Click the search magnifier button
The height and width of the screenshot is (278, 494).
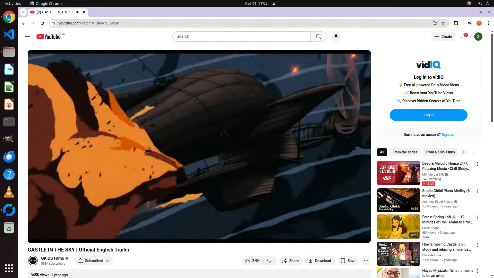318,37
